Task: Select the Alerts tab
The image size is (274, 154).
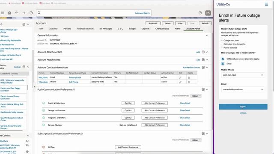Action: click(x=178, y=29)
